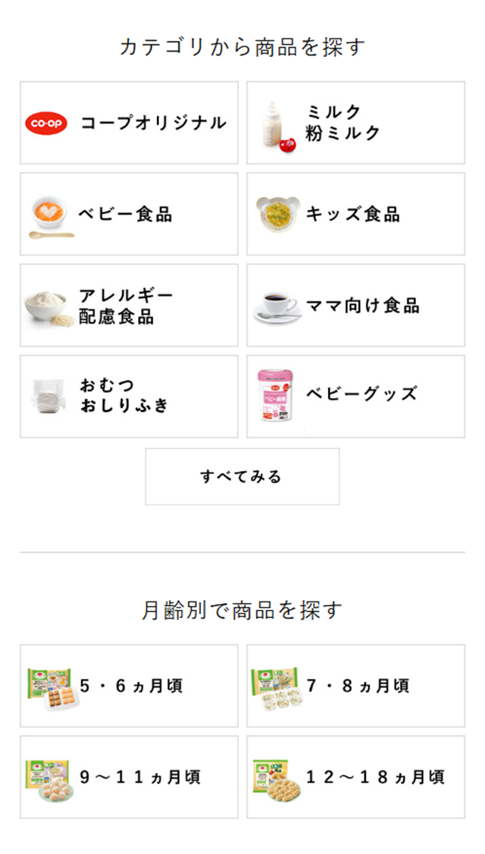485x854 pixels.
Task: Click the CO-OP logo icon
Action: pos(47,123)
